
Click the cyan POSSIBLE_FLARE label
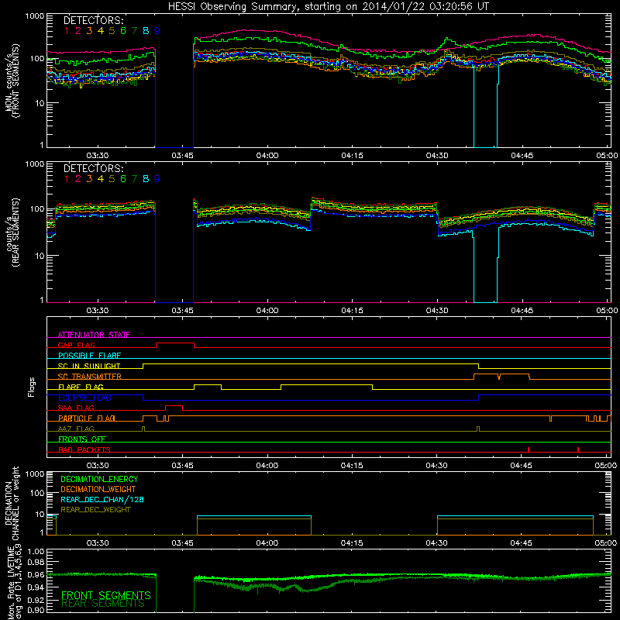89,356
